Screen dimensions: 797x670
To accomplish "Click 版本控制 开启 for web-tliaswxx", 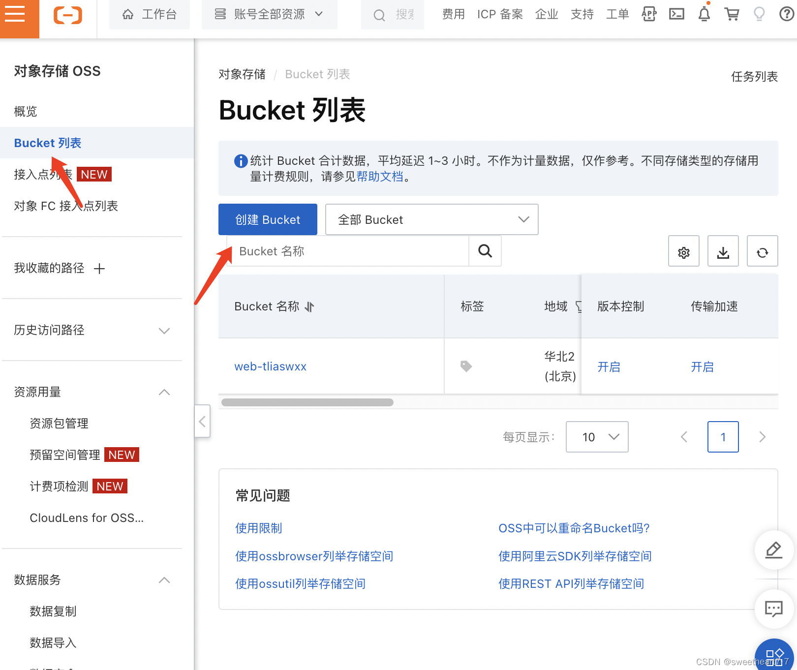I will pyautogui.click(x=609, y=367).
